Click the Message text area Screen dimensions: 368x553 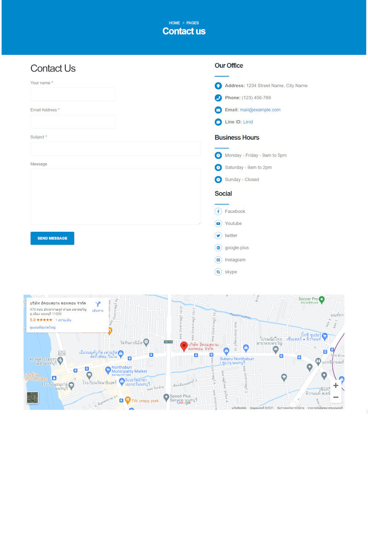tap(115, 197)
